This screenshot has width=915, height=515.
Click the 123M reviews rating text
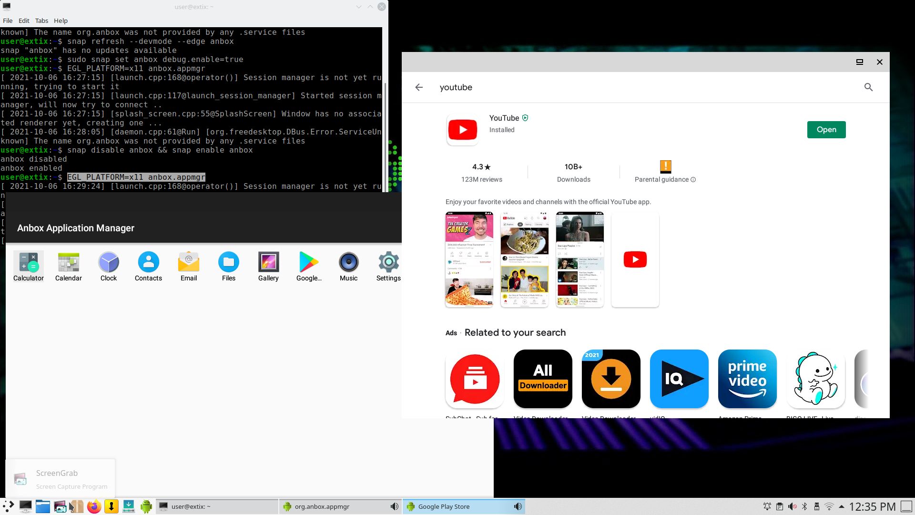click(x=481, y=180)
